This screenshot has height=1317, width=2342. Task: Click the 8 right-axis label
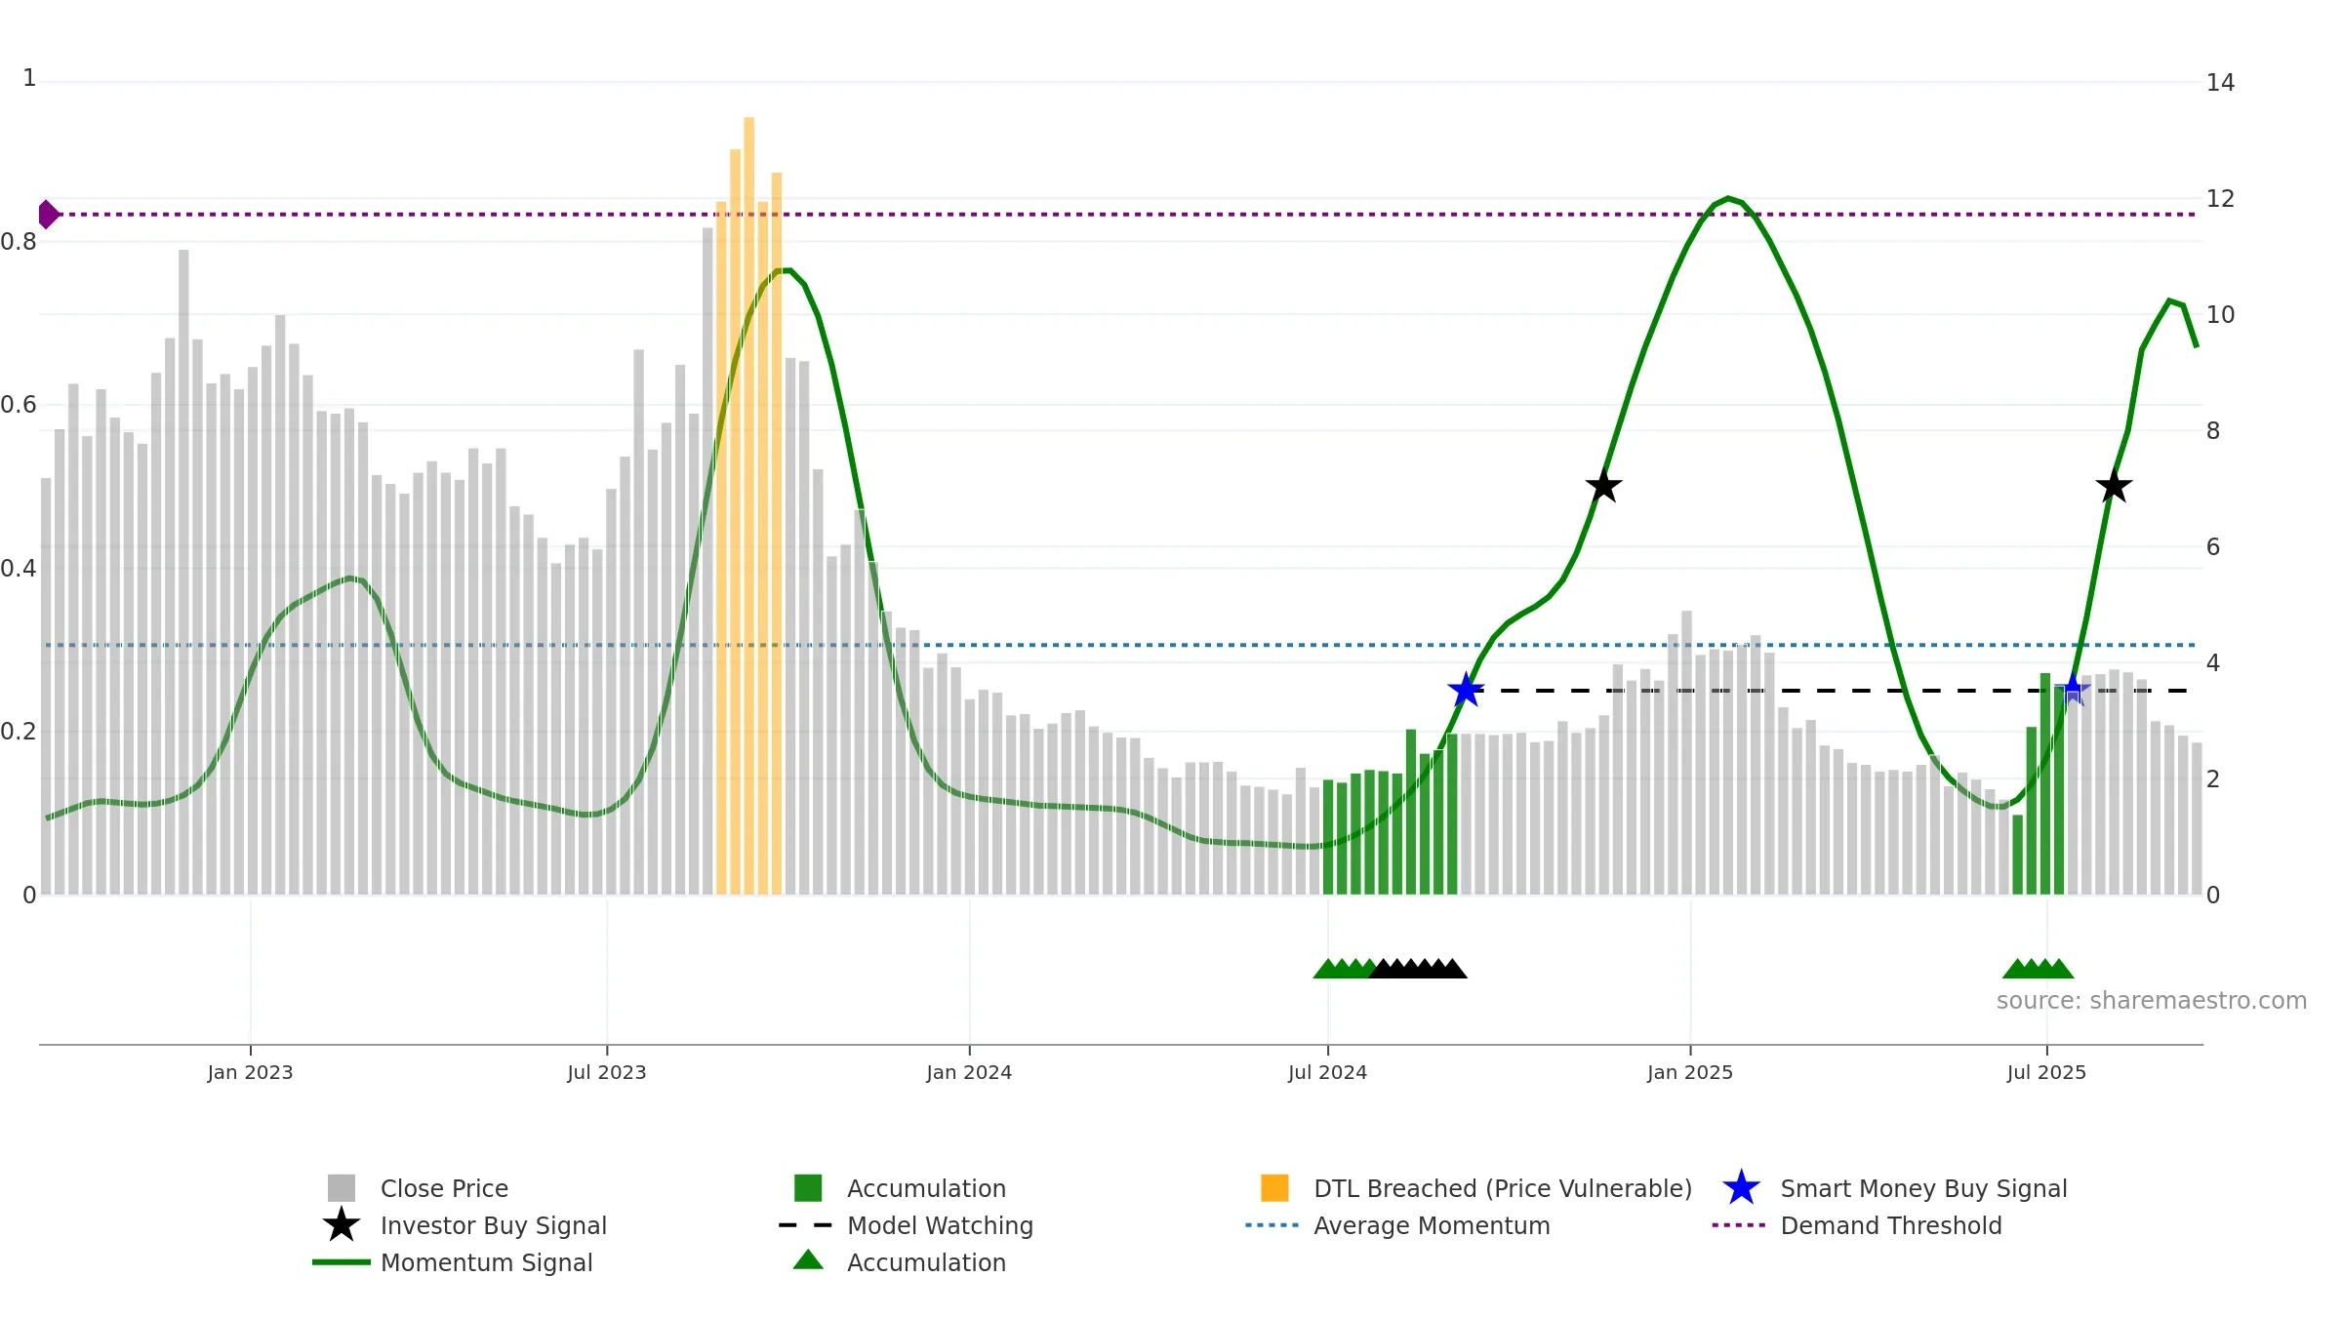[2213, 431]
